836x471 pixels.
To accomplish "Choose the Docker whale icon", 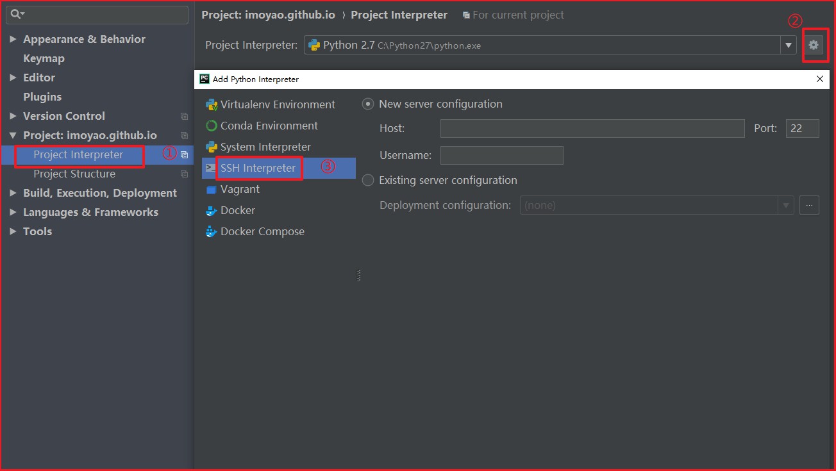I will coord(211,211).
